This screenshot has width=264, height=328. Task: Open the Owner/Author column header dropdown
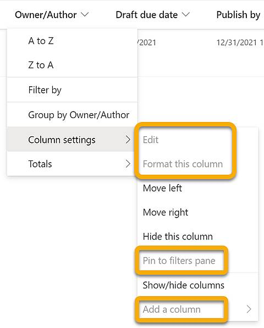(52, 15)
